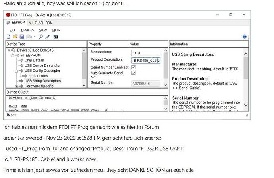Switch to the EEPROM tab

pos(16,23)
